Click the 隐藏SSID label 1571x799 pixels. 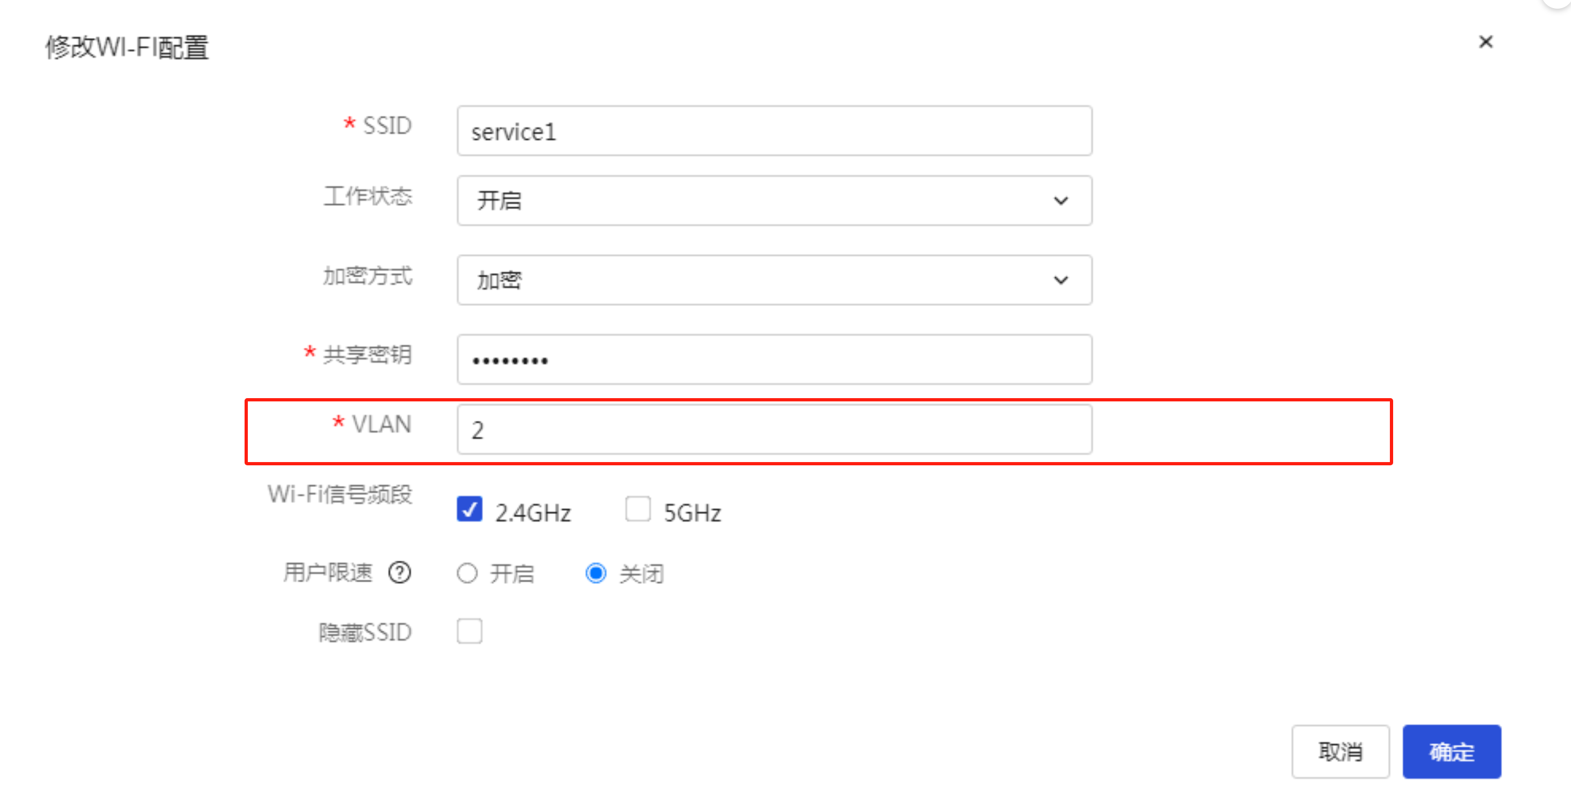click(x=365, y=632)
